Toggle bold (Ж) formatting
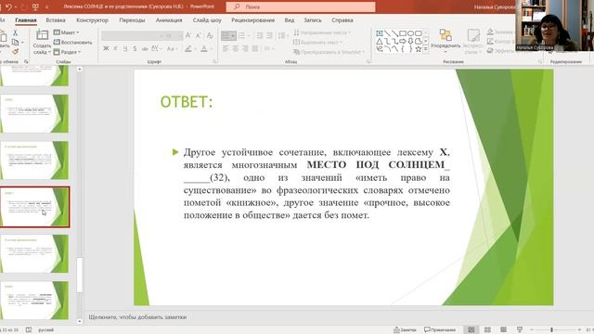The height and width of the screenshot is (334, 594). pos(106,48)
